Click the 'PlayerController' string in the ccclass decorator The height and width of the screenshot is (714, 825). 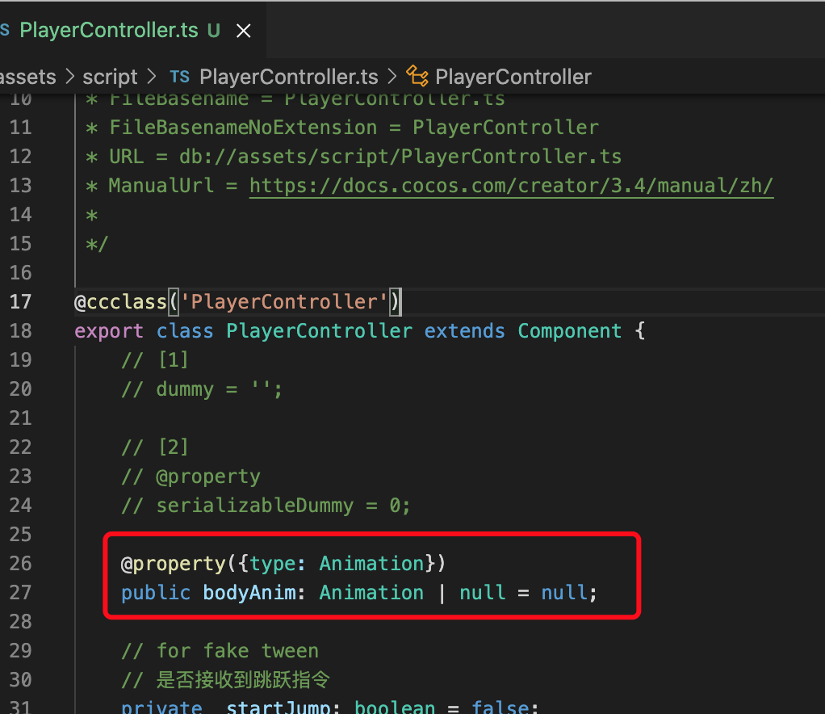pyautogui.click(x=283, y=302)
